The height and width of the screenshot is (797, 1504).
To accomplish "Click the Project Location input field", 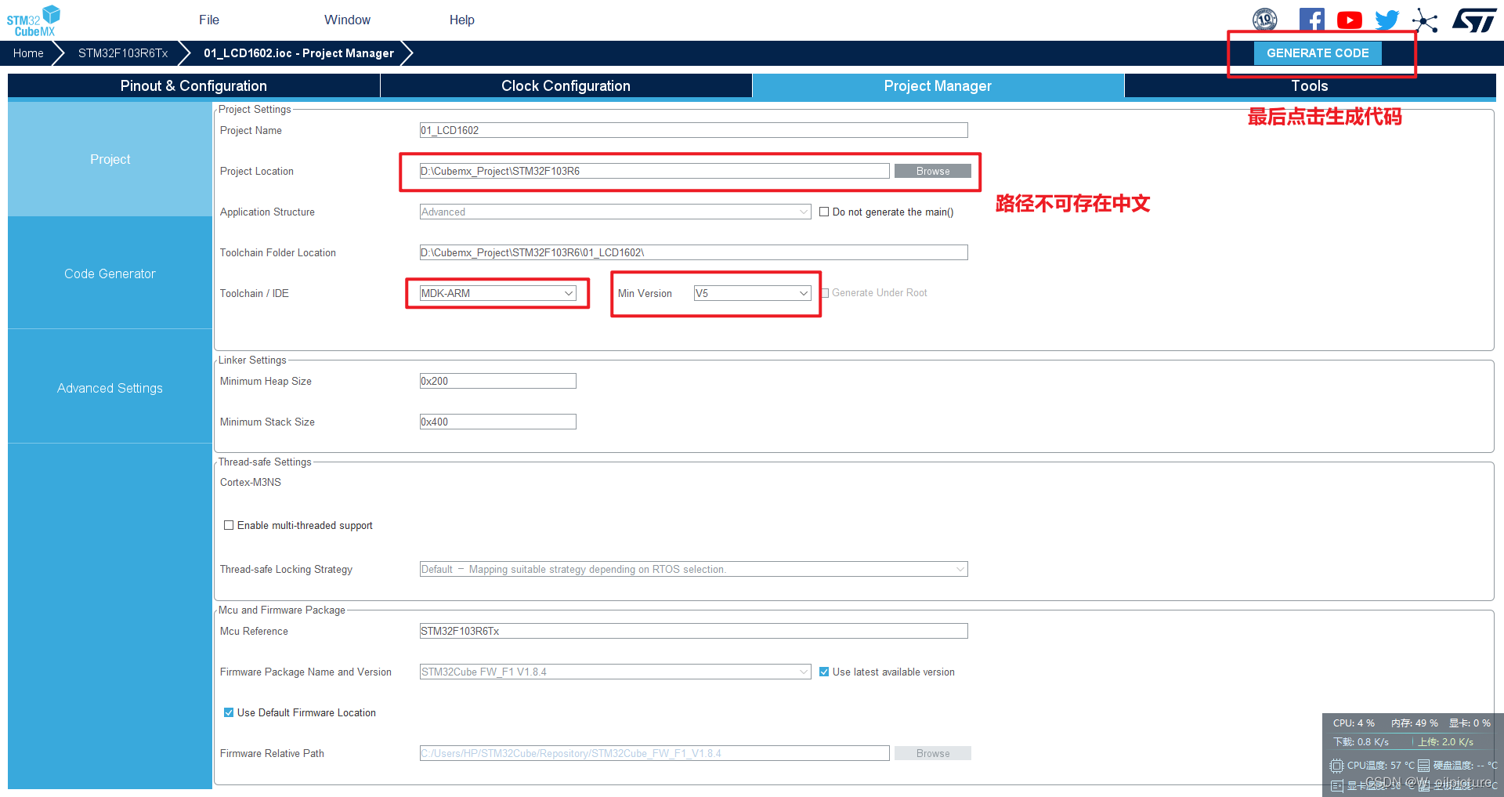I will tap(654, 171).
